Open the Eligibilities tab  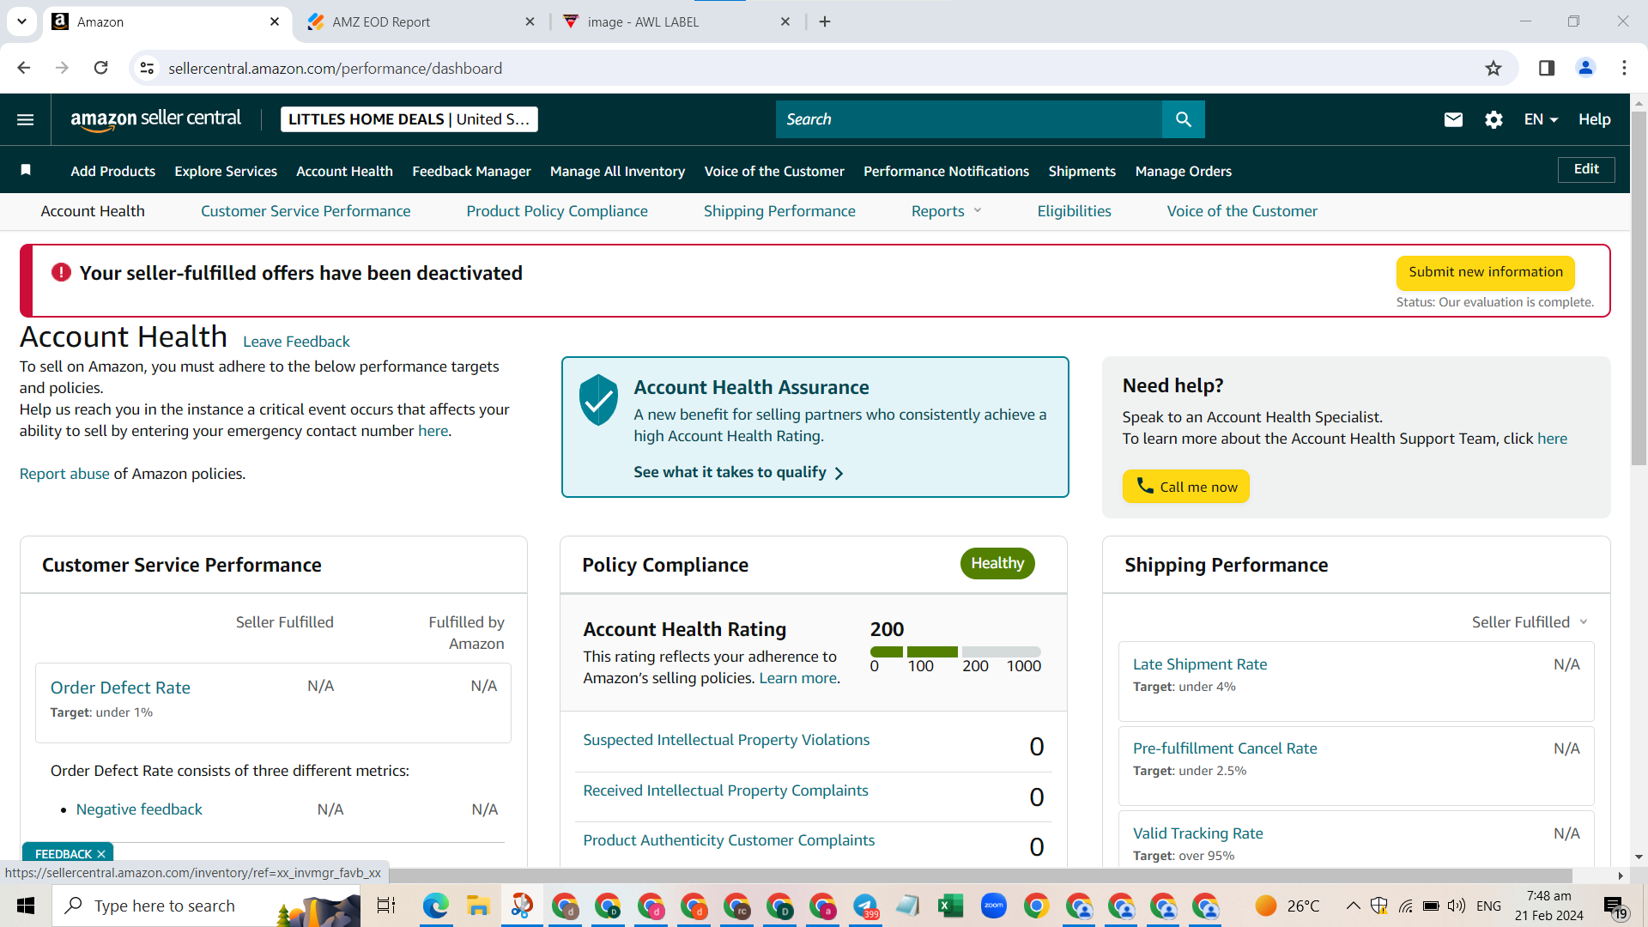[x=1074, y=211]
